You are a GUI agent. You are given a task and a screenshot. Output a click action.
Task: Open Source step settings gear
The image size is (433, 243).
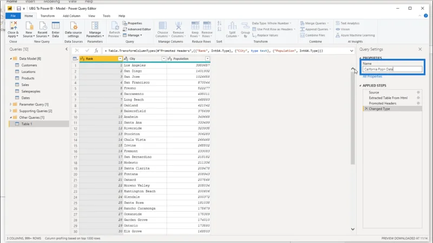pyautogui.click(x=418, y=92)
